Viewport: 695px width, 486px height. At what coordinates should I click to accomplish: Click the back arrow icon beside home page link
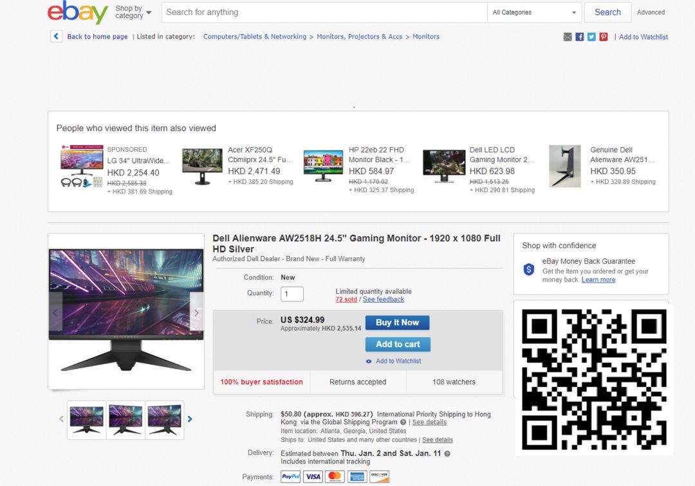tap(57, 37)
